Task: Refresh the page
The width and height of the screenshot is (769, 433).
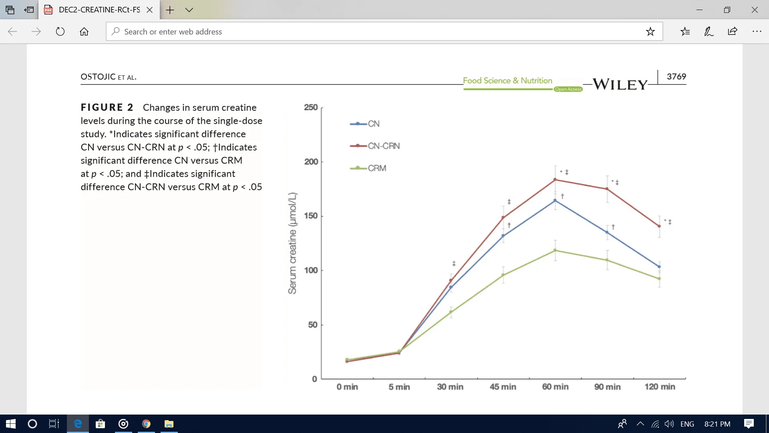Action: (60, 31)
